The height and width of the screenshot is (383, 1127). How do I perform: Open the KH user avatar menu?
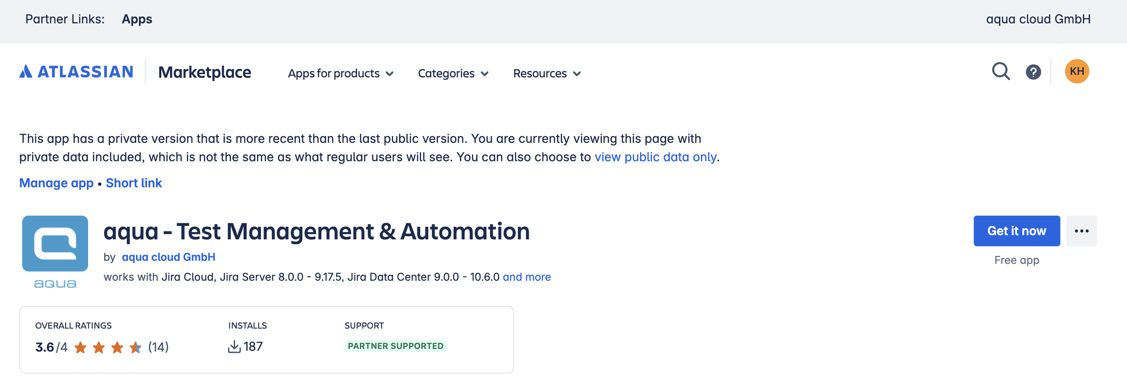click(x=1076, y=72)
